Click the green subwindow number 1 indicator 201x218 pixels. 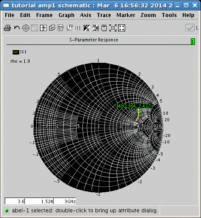pyautogui.click(x=193, y=42)
